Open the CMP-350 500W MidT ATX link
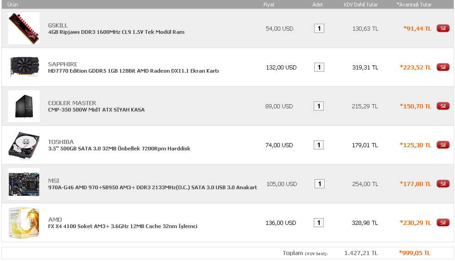This screenshot has width=455, height=261. [x=96, y=110]
